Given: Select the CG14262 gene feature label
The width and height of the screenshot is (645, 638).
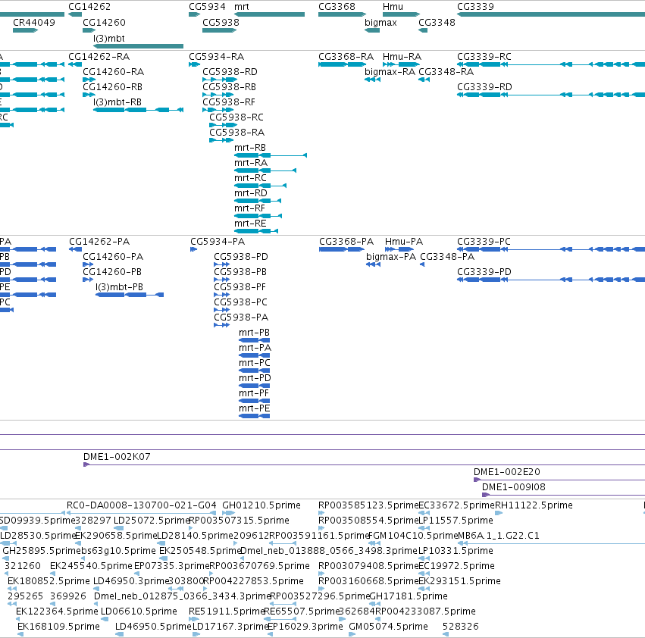Looking at the screenshot, I should (89, 7).
